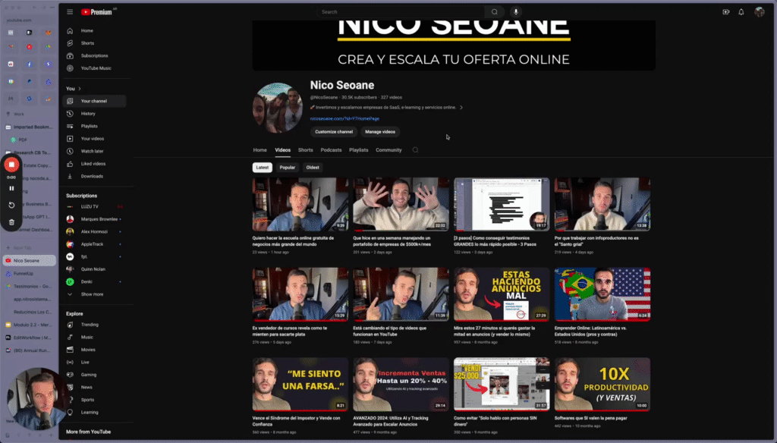Activate voice search microphone
This screenshot has height=443, width=777.
click(x=516, y=12)
